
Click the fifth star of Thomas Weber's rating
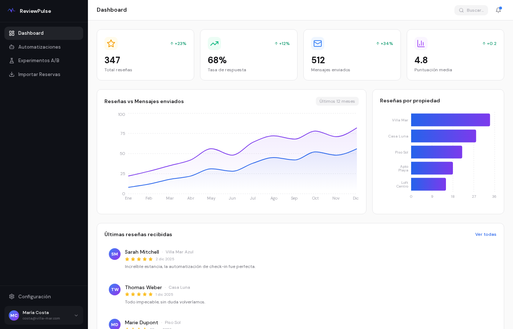pyautogui.click(x=151, y=294)
